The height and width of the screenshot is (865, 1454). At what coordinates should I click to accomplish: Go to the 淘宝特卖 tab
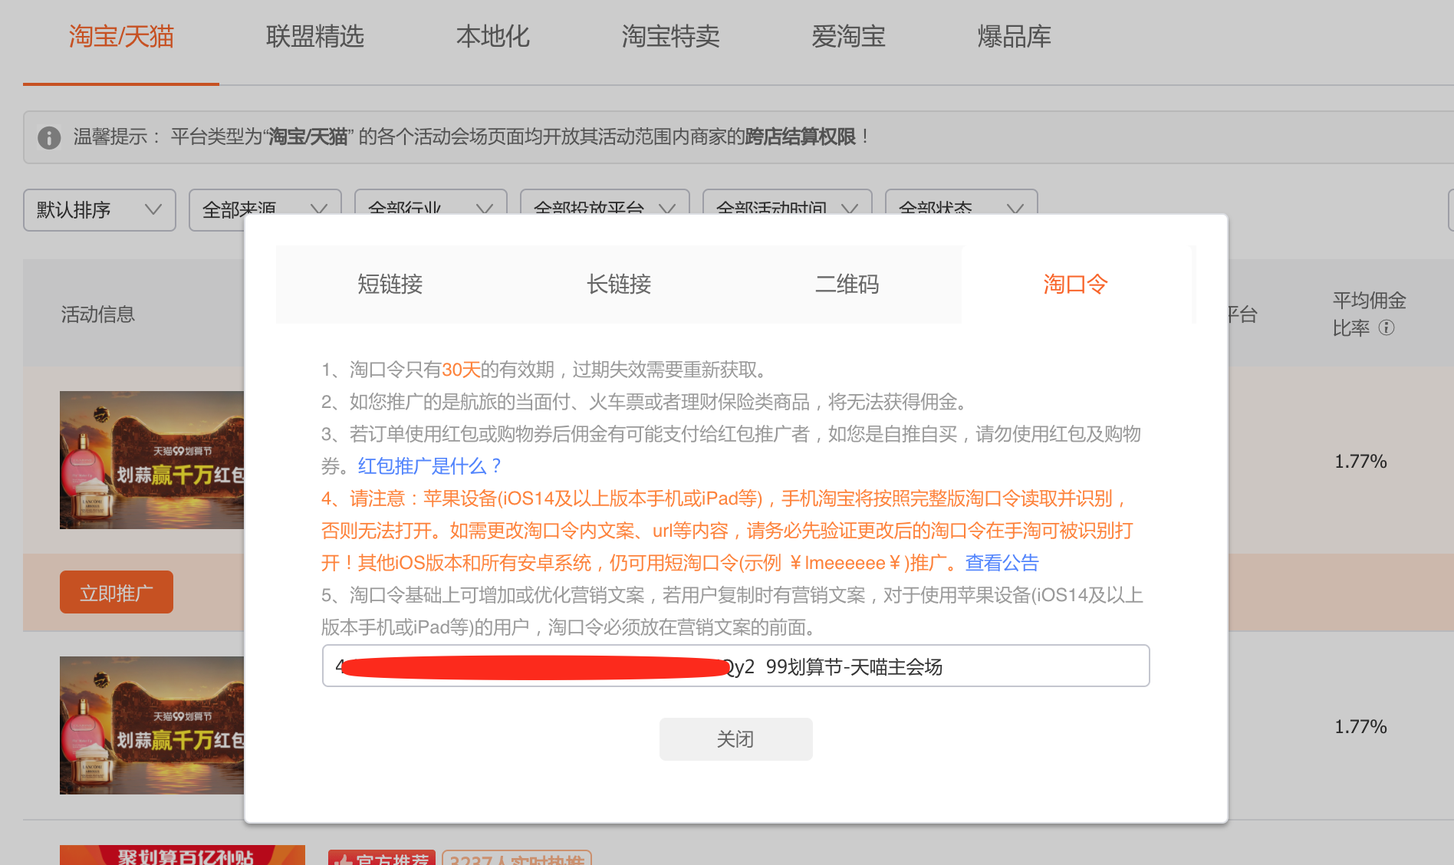click(671, 37)
